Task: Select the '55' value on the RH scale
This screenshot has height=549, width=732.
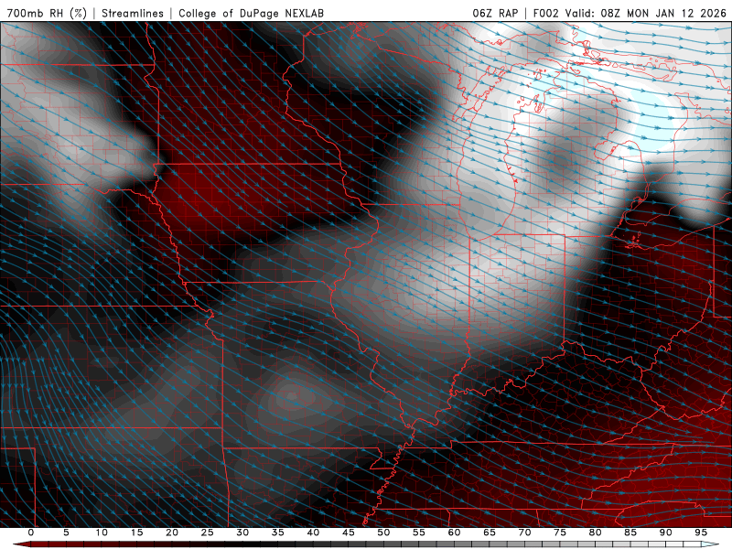Action: [419, 533]
